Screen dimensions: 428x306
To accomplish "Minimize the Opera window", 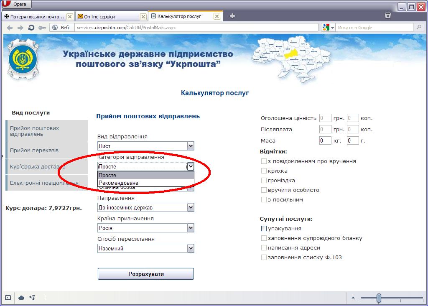I will (401, 7).
